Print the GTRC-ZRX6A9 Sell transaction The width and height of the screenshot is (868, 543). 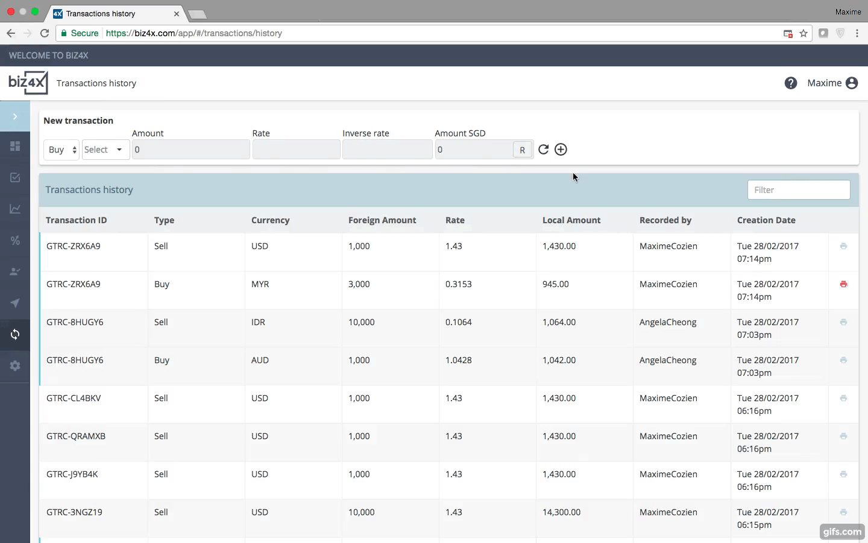tap(844, 246)
